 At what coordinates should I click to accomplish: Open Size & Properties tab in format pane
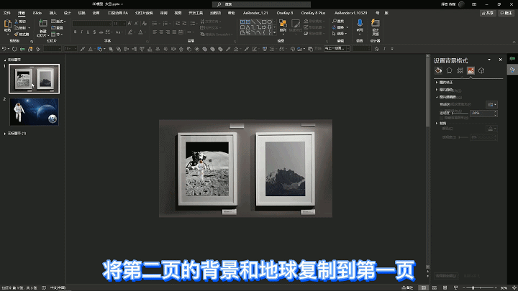coord(460,70)
